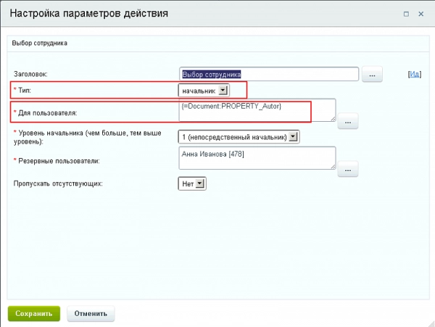Click the Пропускать отсутствующих label

pos(58,184)
